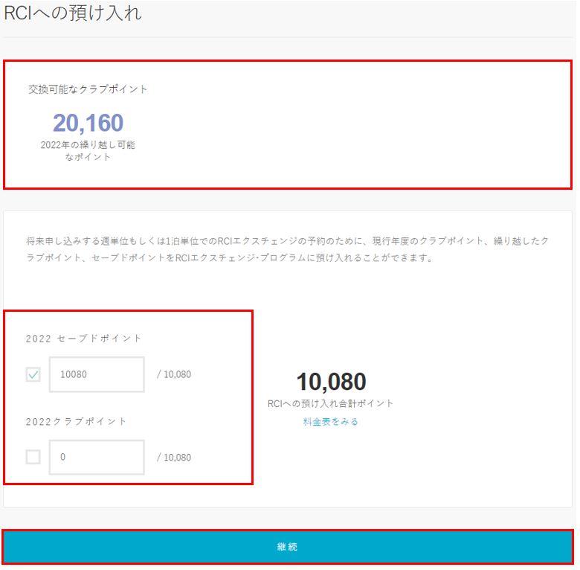Click the RCIへの預け入れ page heading
The width and height of the screenshot is (580, 570).
(x=73, y=13)
